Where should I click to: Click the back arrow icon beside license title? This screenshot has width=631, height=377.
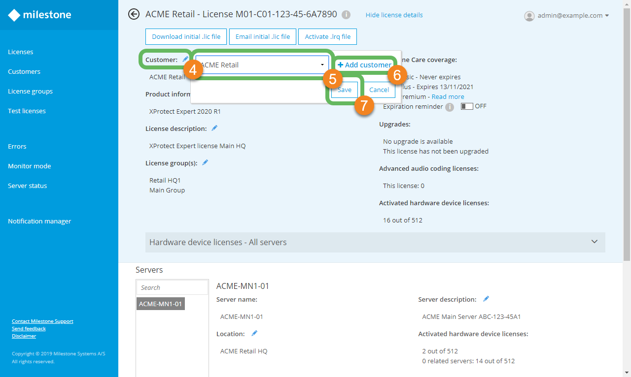(134, 14)
